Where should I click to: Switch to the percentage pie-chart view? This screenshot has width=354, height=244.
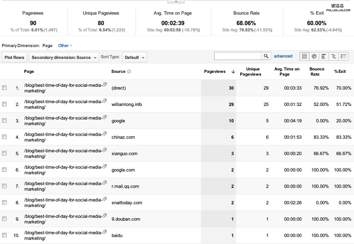pos(314,56)
